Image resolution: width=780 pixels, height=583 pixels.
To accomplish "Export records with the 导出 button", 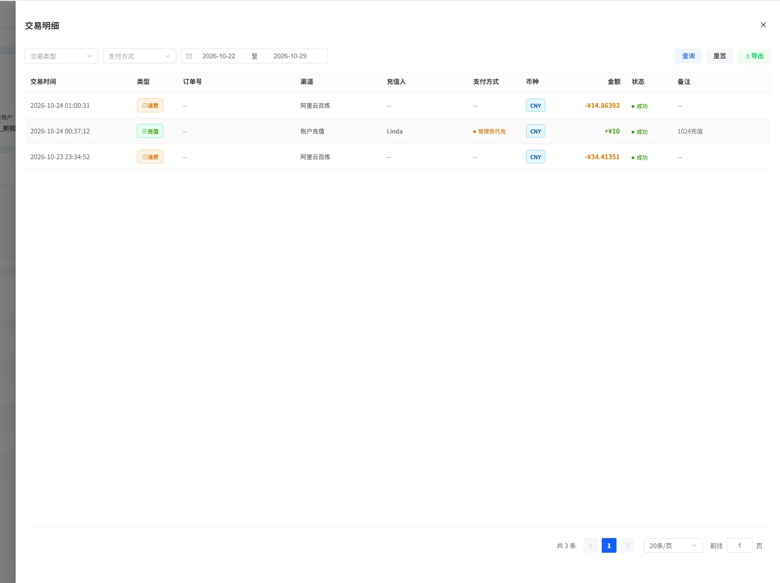I will pyautogui.click(x=754, y=56).
